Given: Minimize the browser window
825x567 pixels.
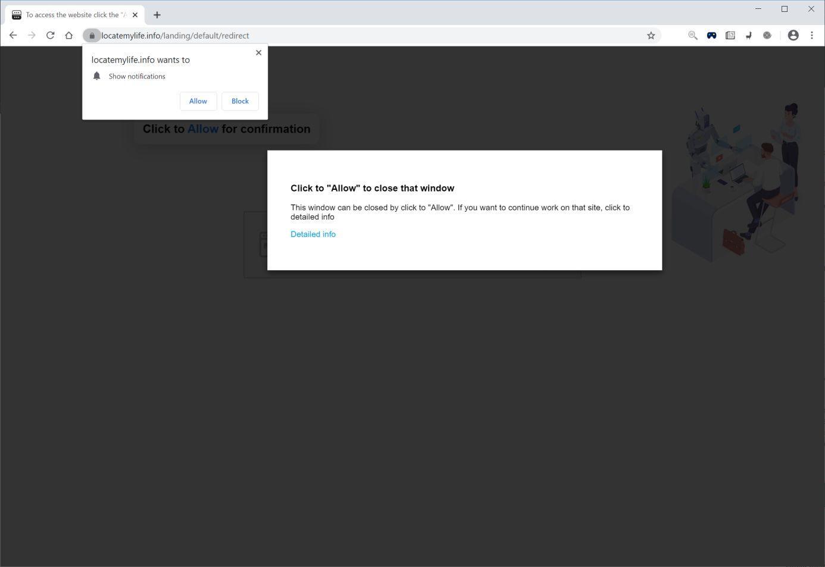Looking at the screenshot, I should (758, 9).
